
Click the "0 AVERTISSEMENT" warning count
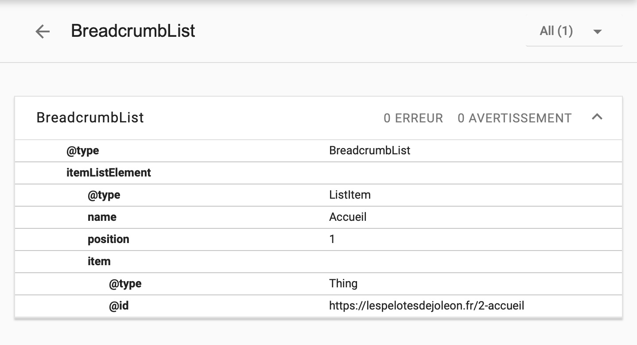(514, 118)
